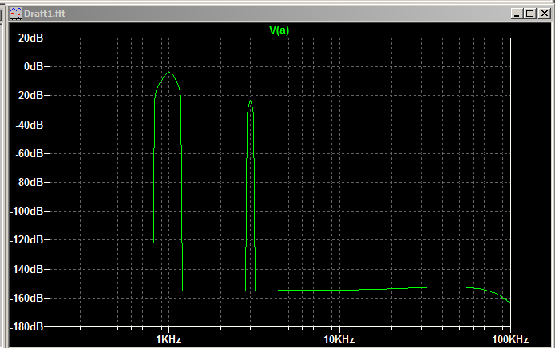Click the -140dB axis label

point(26,269)
